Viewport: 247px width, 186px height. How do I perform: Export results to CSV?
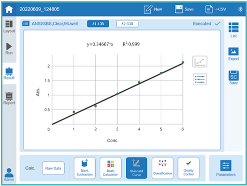[x=215, y=9]
